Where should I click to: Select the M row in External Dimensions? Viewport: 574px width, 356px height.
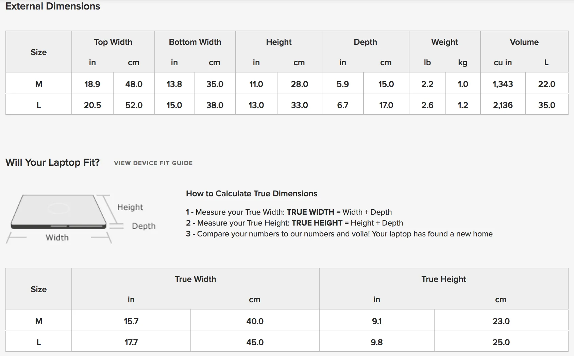pos(287,84)
